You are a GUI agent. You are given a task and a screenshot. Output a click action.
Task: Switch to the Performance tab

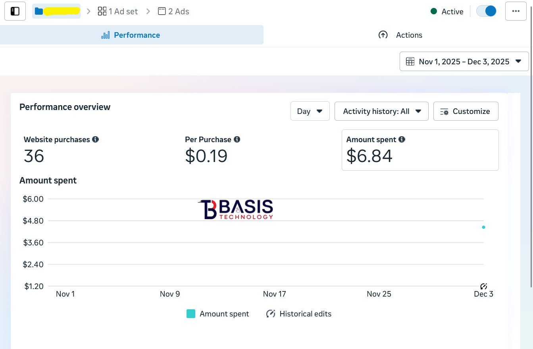point(131,35)
